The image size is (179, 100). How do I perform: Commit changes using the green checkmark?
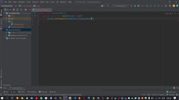(155, 6)
